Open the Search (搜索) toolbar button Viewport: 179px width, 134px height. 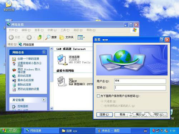tap(51, 38)
